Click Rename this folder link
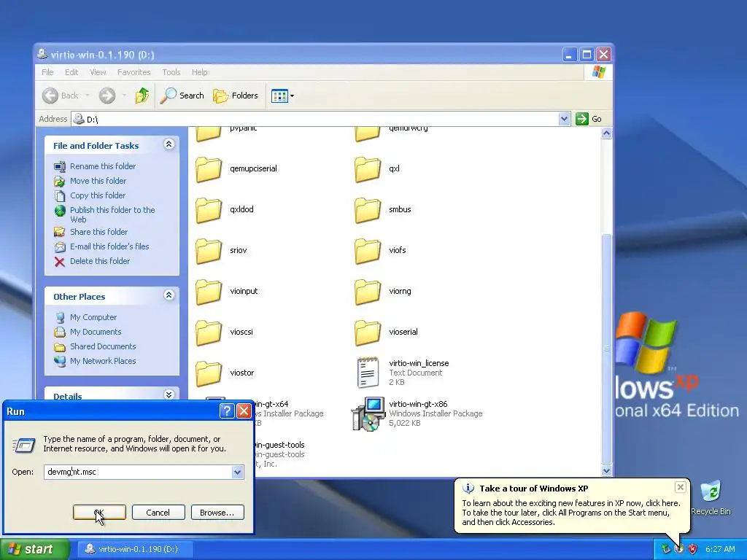Viewport: 747px width, 560px height. tap(103, 166)
